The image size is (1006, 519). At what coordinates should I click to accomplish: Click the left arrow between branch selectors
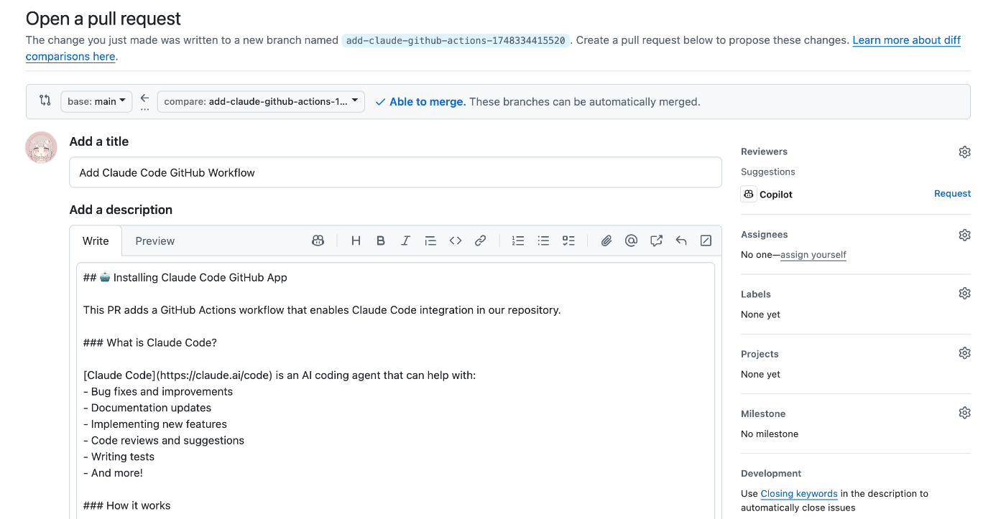point(144,98)
